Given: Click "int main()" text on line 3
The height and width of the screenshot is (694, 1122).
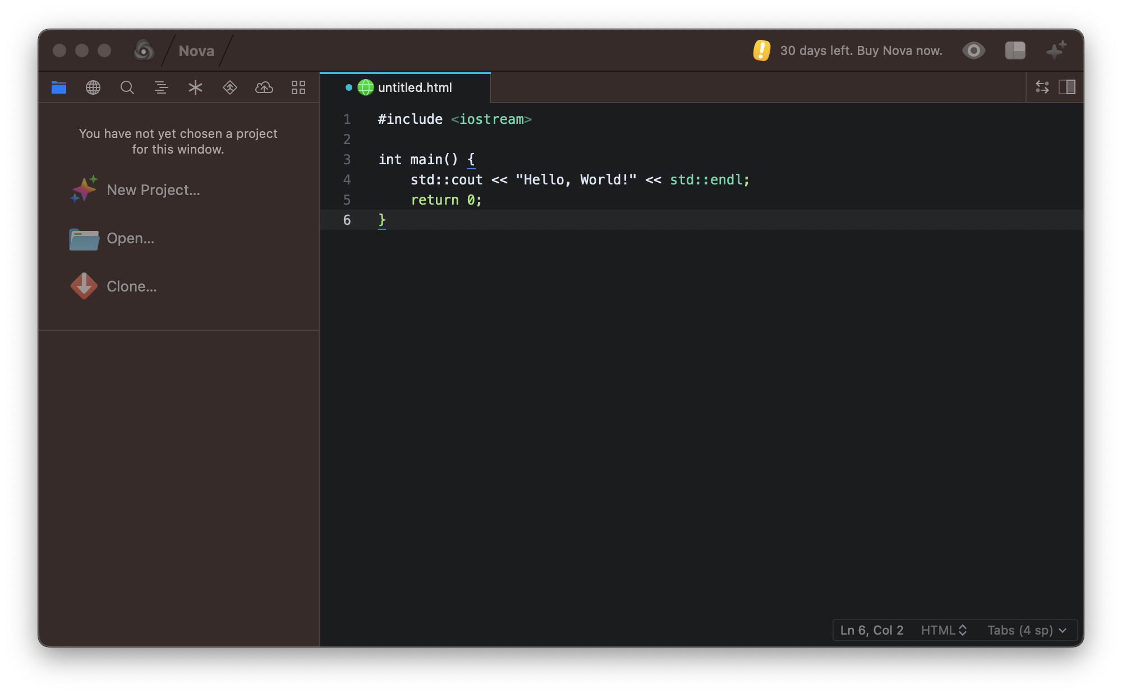Looking at the screenshot, I should (419, 160).
